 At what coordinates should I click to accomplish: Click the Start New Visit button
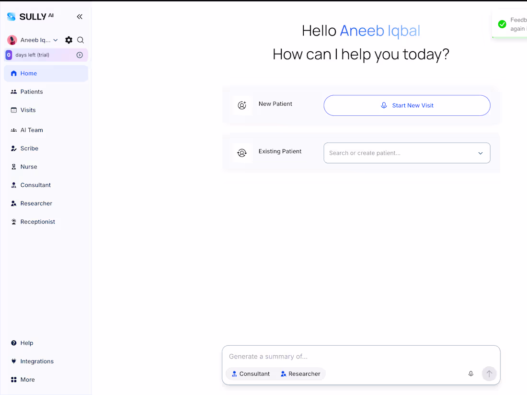click(x=407, y=105)
